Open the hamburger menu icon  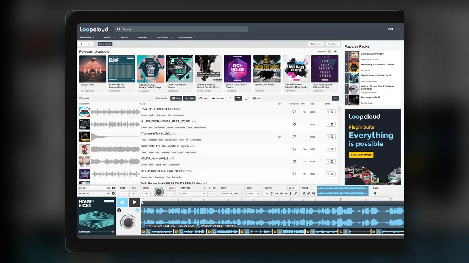tap(398, 29)
